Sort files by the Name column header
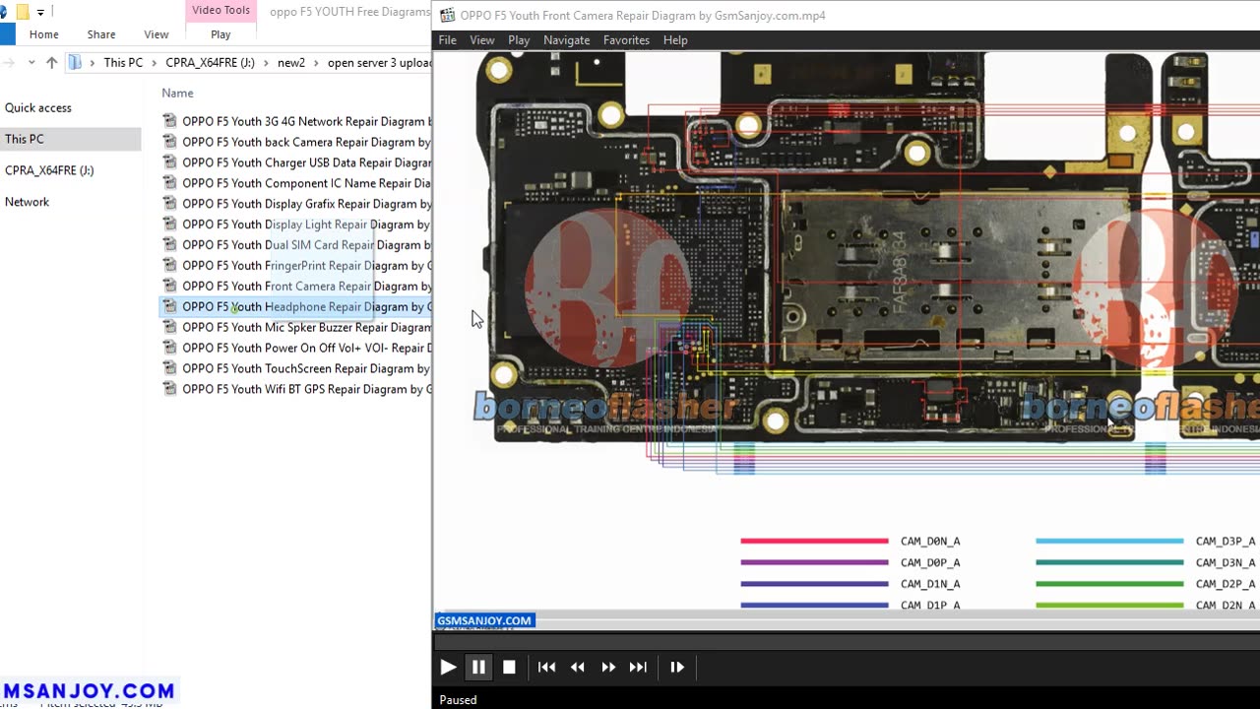This screenshot has width=1260, height=709. (177, 93)
